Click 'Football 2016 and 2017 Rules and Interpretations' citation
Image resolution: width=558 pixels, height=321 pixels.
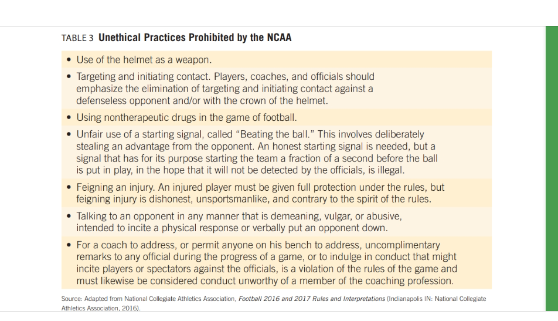point(312,299)
